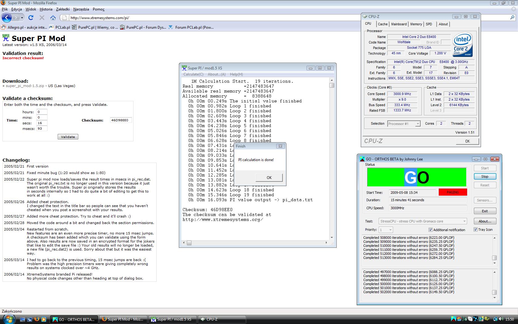Click the Super PI window title icon
The image size is (518, 324).
(184, 68)
